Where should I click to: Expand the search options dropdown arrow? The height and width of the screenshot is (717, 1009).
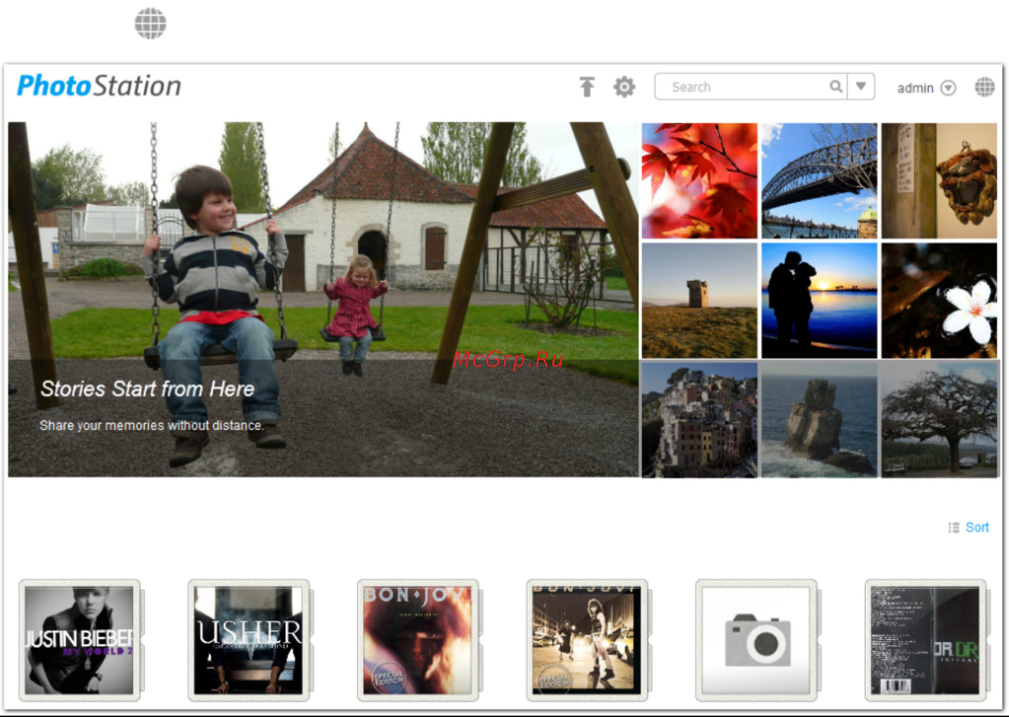tap(861, 86)
